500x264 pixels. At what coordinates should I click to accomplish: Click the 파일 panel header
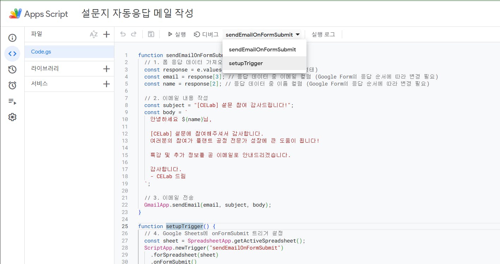pos(36,34)
